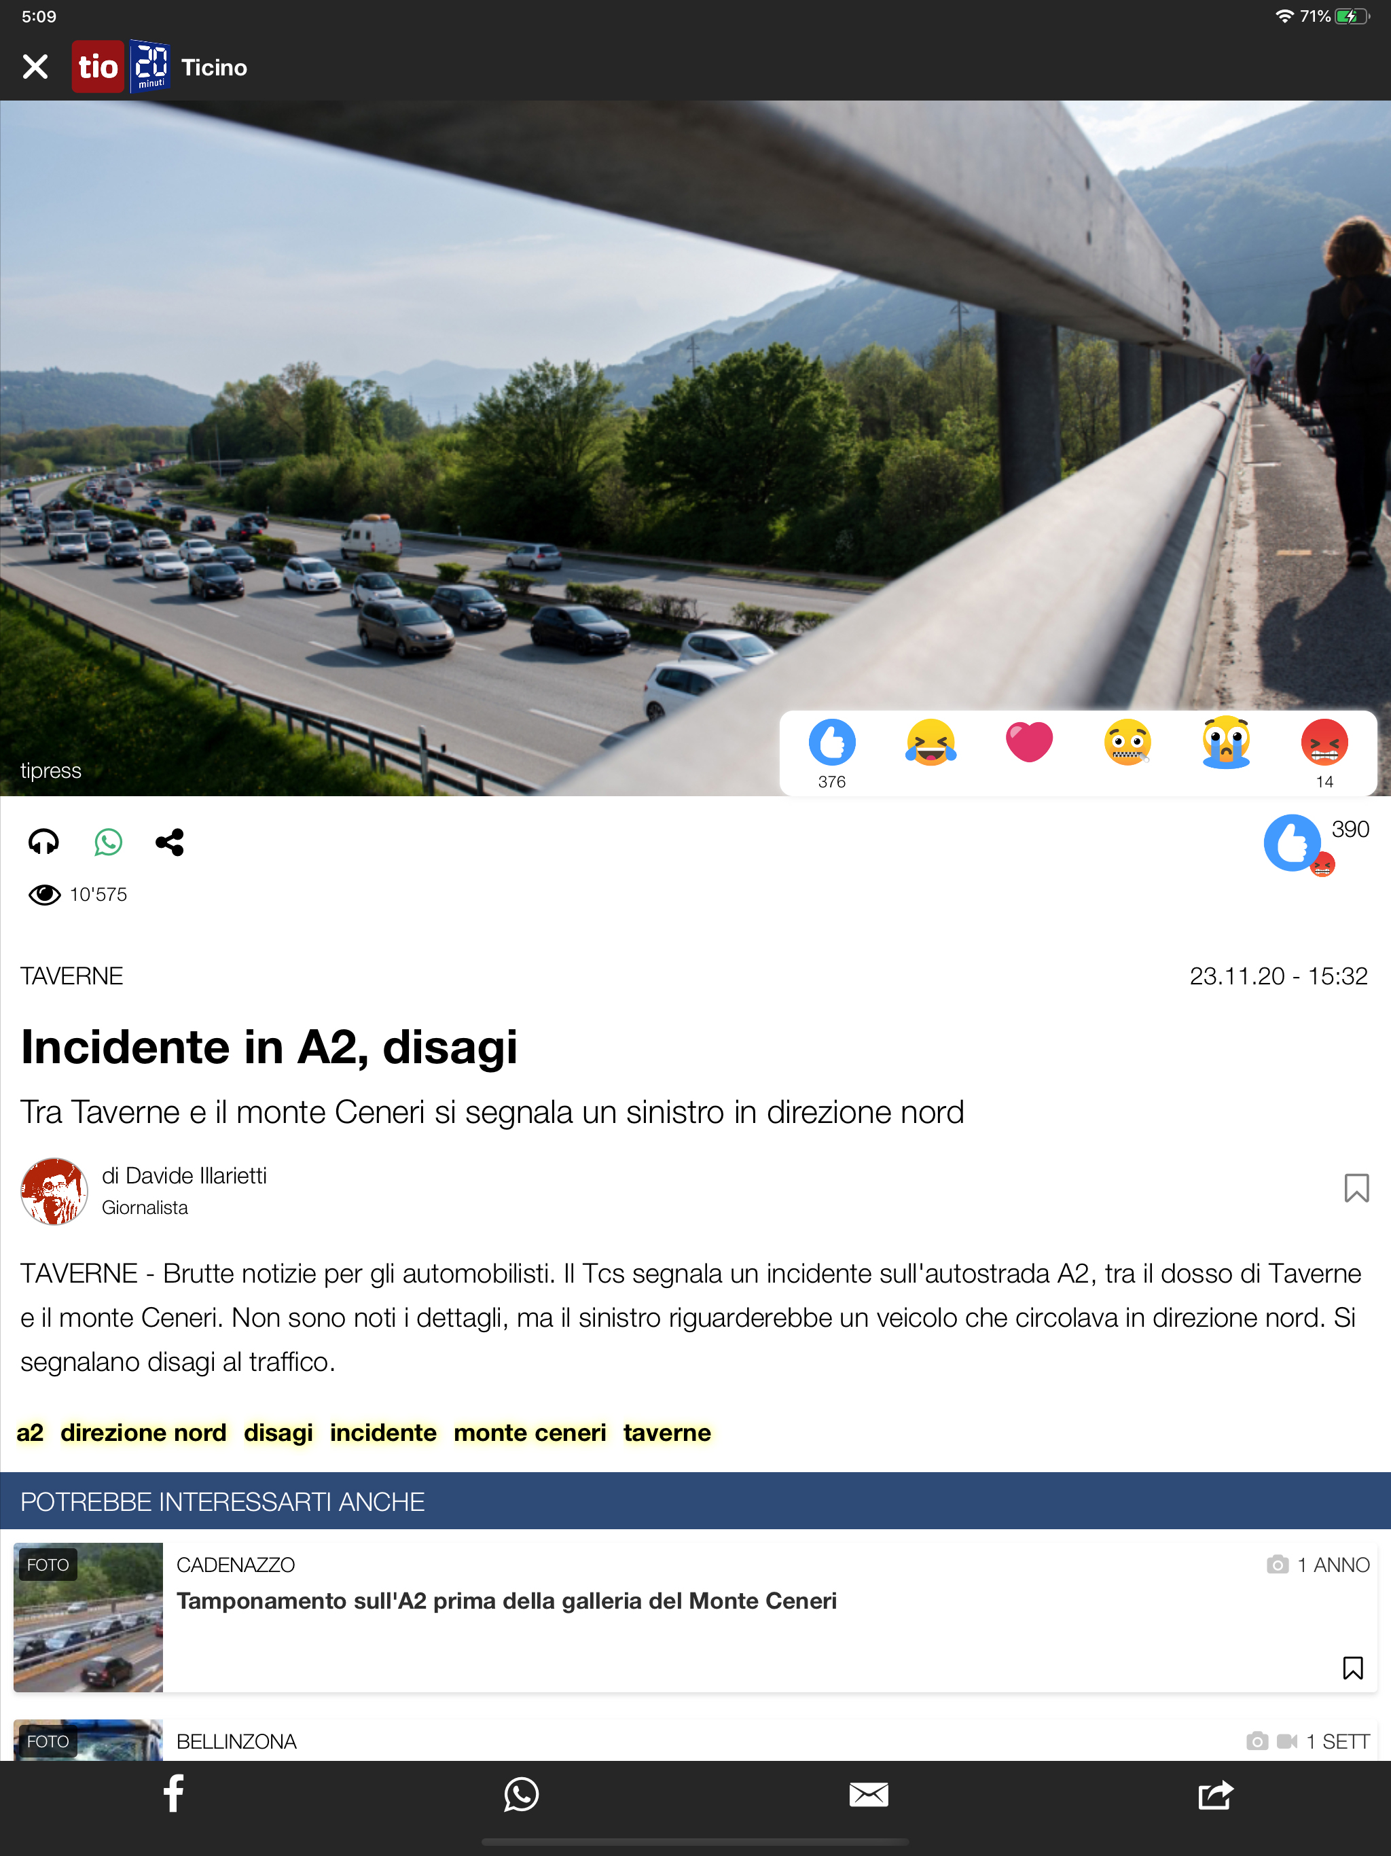Share on Facebook from bottom bar
The height and width of the screenshot is (1856, 1391).
pyautogui.click(x=174, y=1794)
